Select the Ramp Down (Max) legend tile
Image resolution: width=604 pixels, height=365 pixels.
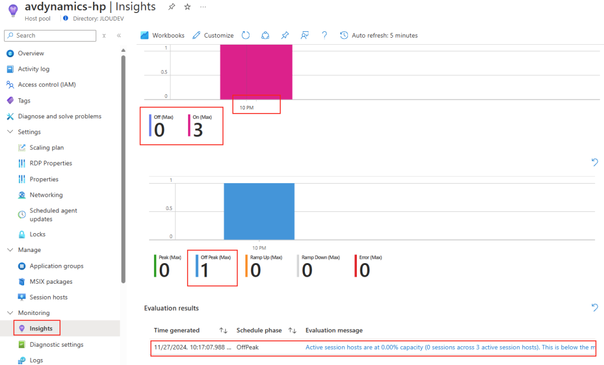[319, 266]
